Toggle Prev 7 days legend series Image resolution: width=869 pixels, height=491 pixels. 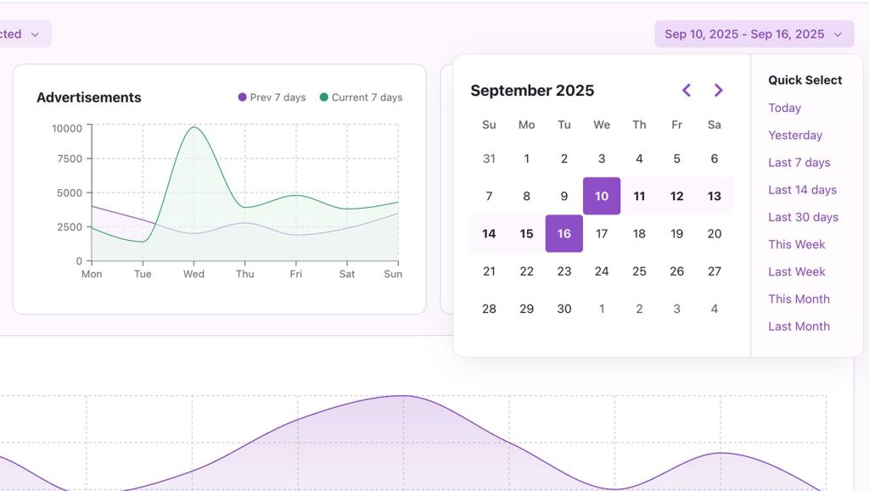point(272,98)
